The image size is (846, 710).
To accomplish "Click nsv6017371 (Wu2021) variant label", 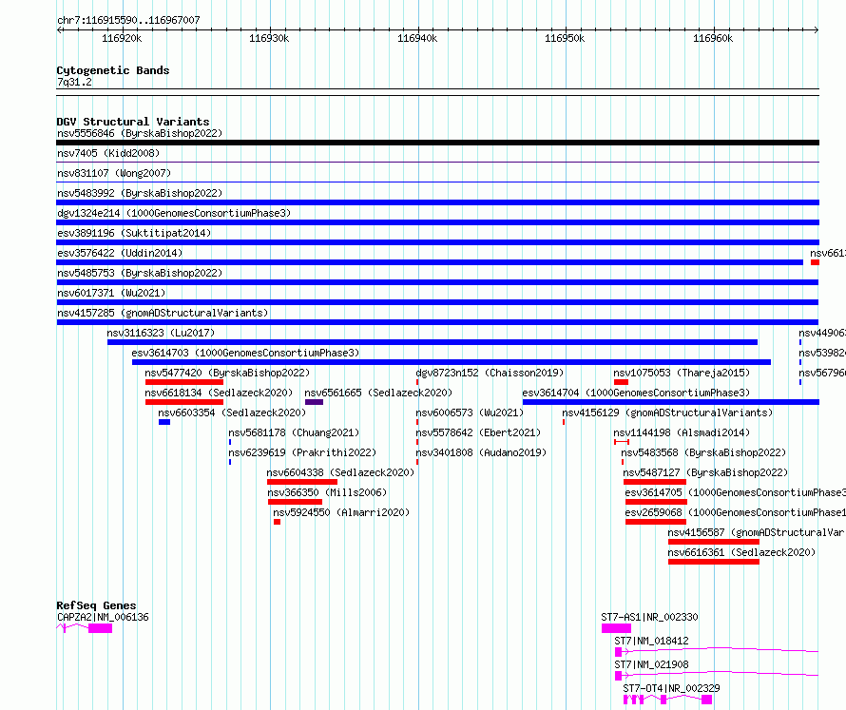I will click(111, 293).
